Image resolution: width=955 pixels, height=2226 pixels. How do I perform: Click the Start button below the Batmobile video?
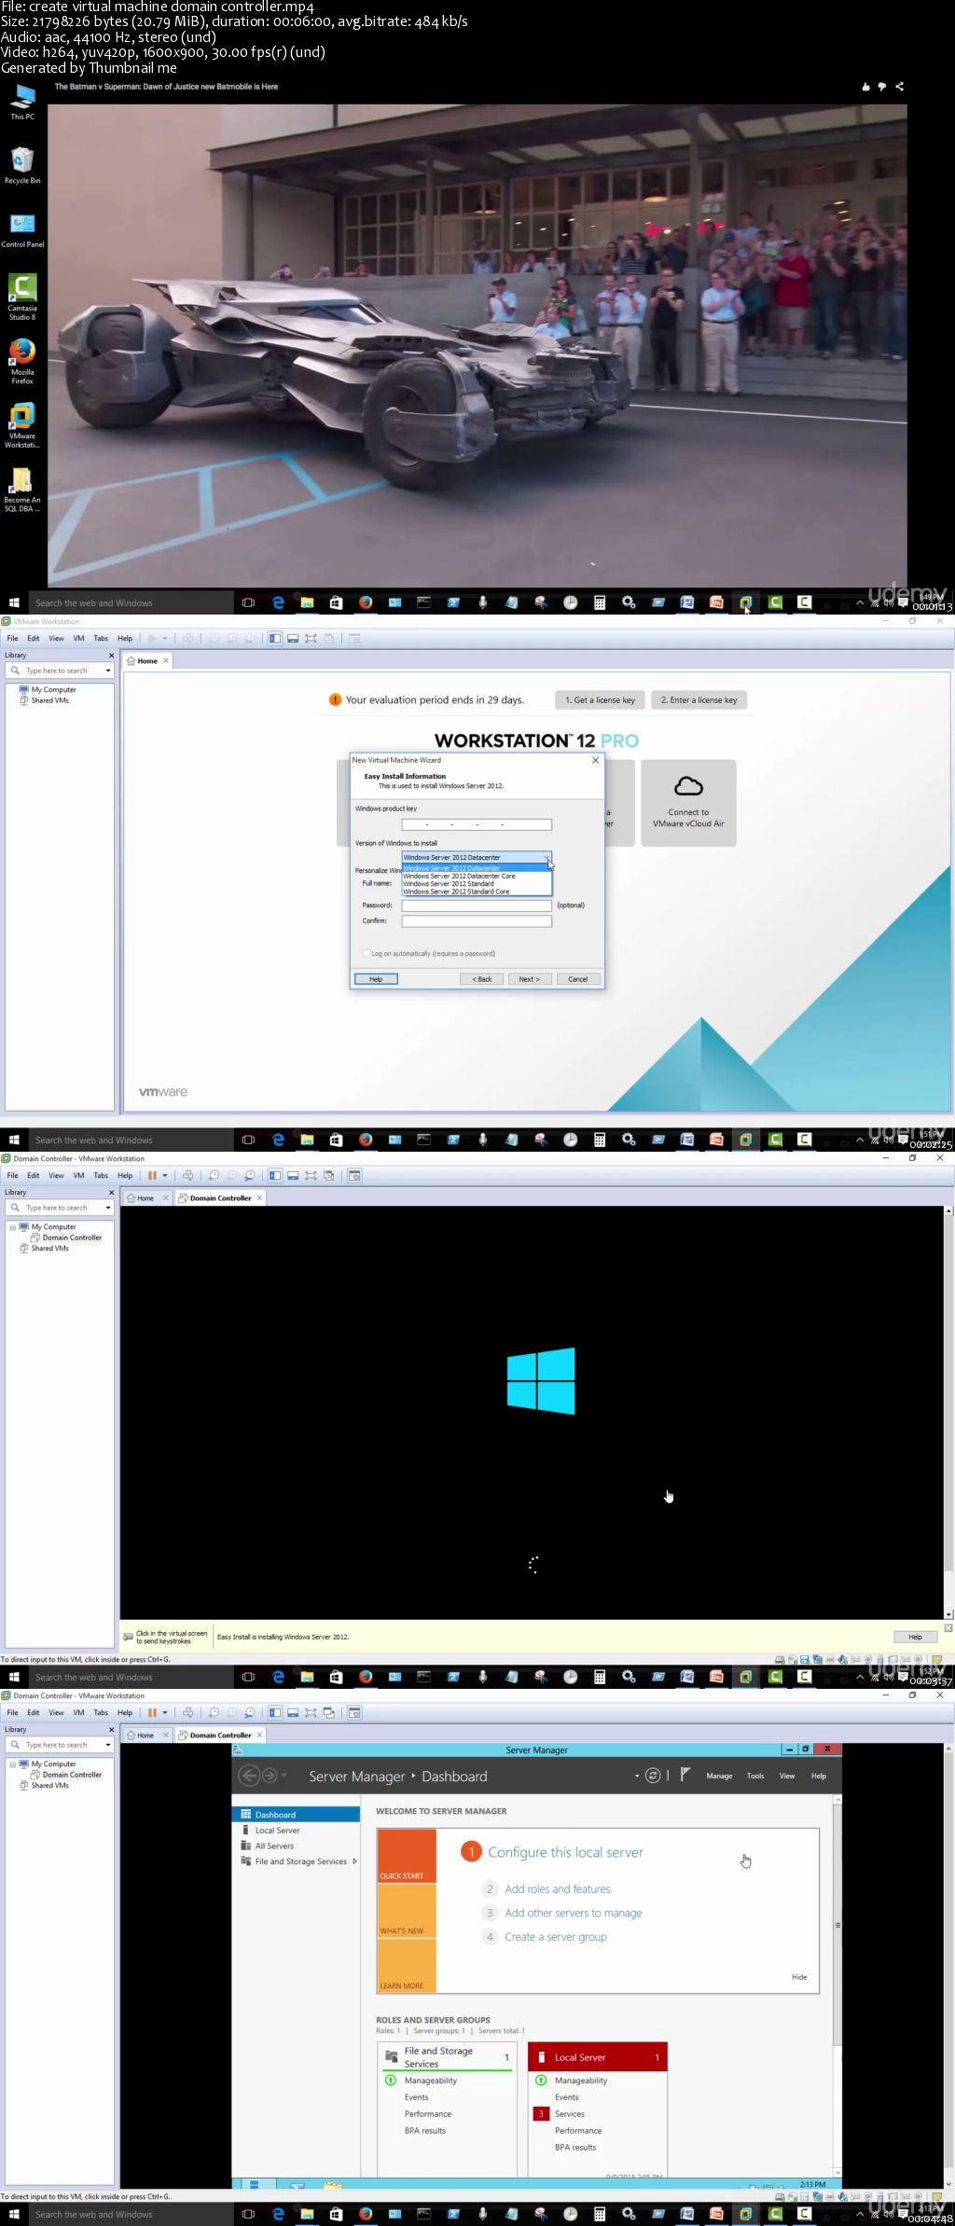[x=14, y=602]
